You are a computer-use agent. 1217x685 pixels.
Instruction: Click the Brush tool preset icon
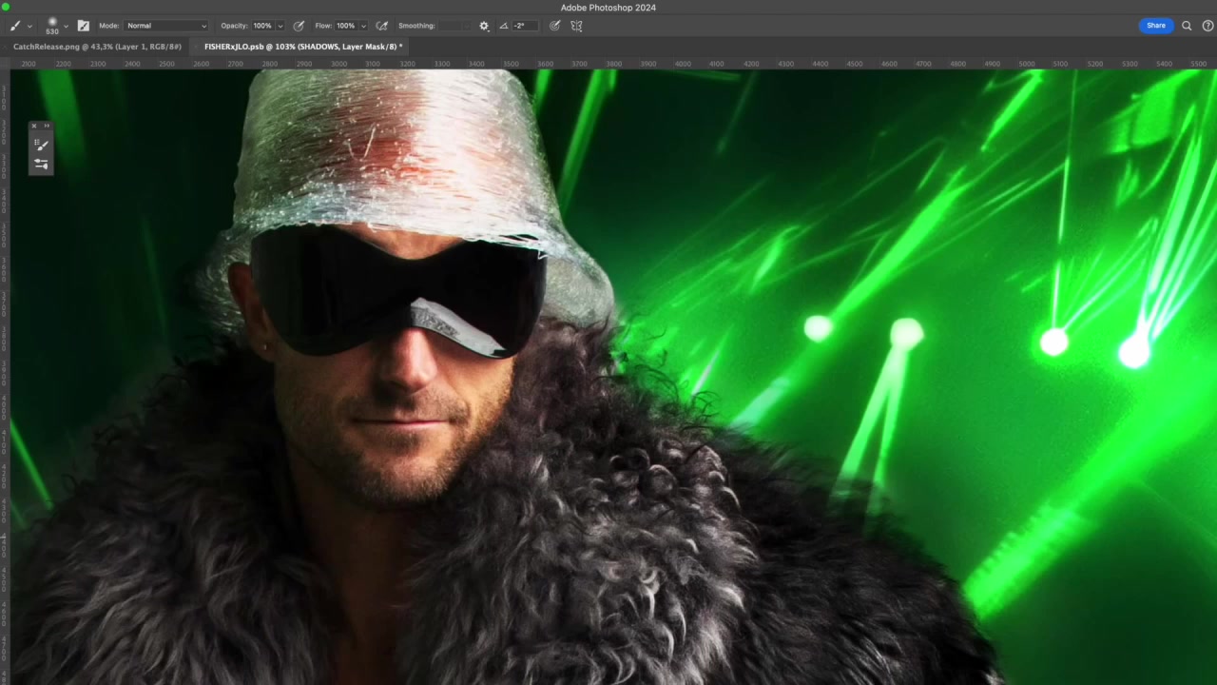tap(15, 26)
